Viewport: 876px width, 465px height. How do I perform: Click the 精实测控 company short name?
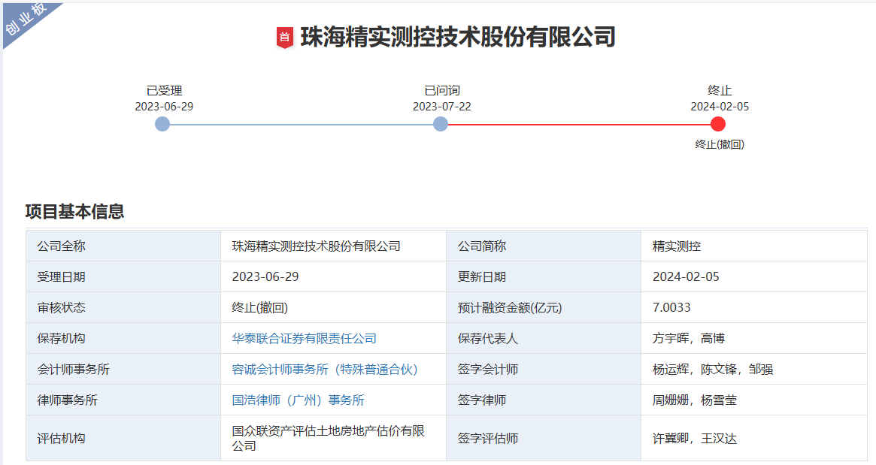tap(677, 246)
